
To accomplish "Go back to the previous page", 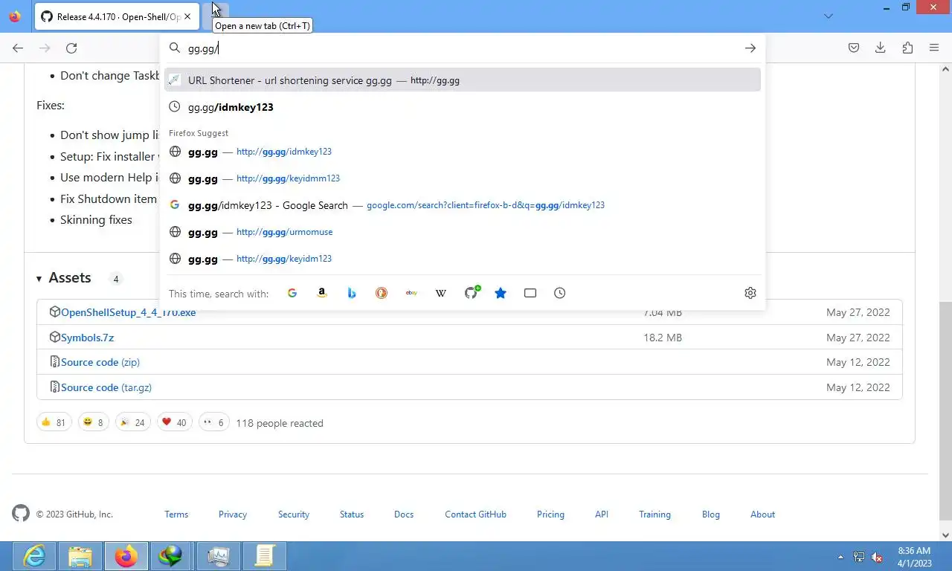I will pyautogui.click(x=18, y=48).
